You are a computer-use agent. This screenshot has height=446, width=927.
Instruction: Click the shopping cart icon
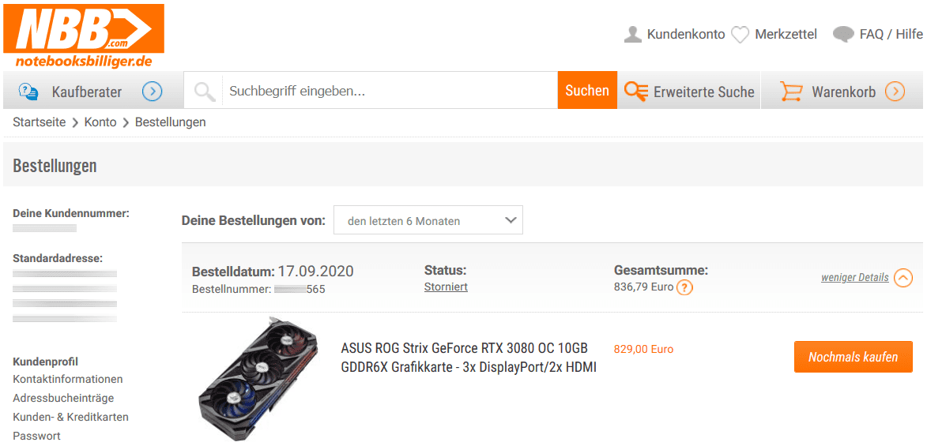click(791, 92)
